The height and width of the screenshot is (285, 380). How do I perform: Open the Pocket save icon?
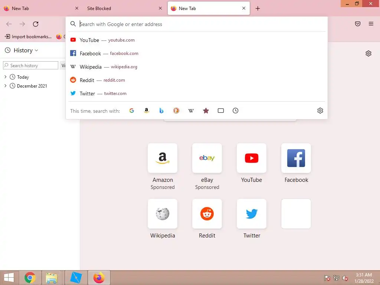pos(358,24)
